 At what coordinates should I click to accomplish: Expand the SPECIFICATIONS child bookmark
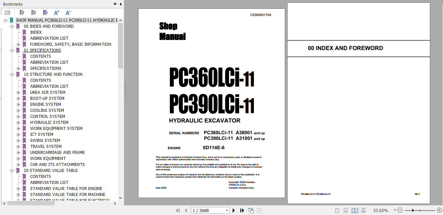[x=18, y=68]
